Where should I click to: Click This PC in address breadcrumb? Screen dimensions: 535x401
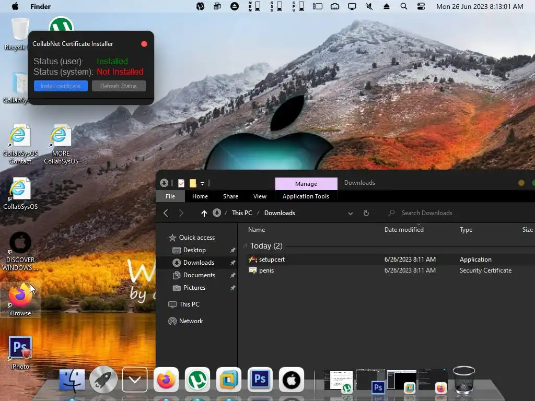pyautogui.click(x=242, y=213)
